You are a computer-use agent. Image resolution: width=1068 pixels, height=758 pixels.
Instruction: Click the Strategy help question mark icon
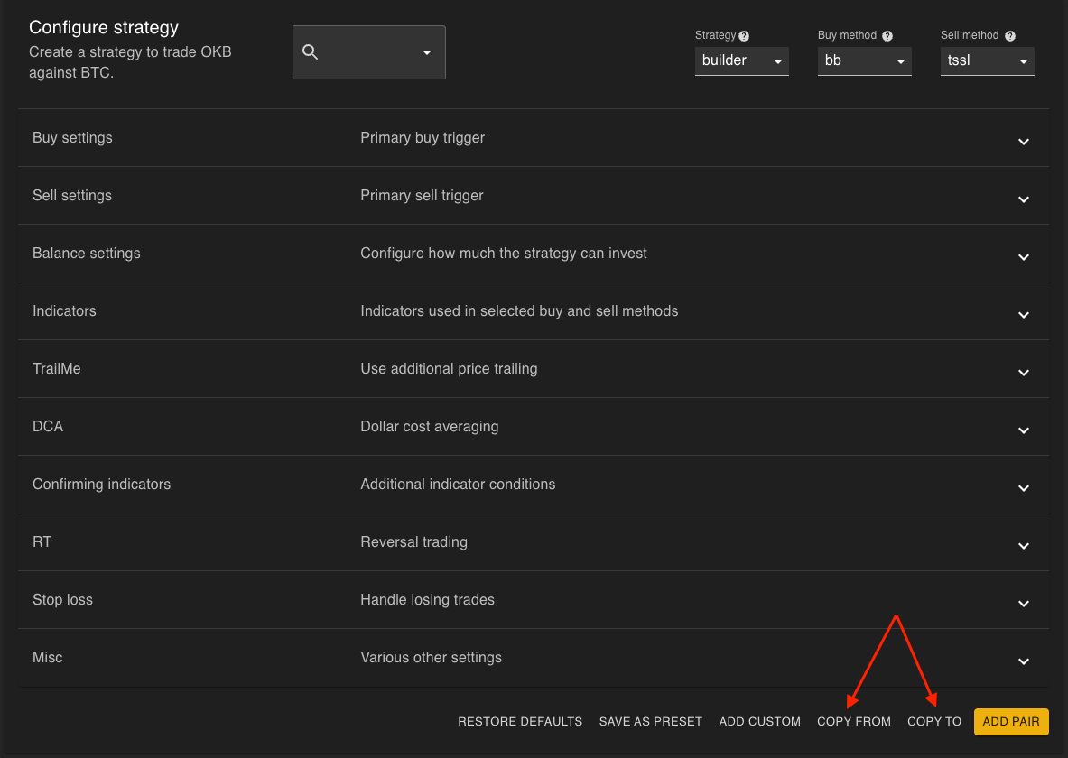point(744,36)
